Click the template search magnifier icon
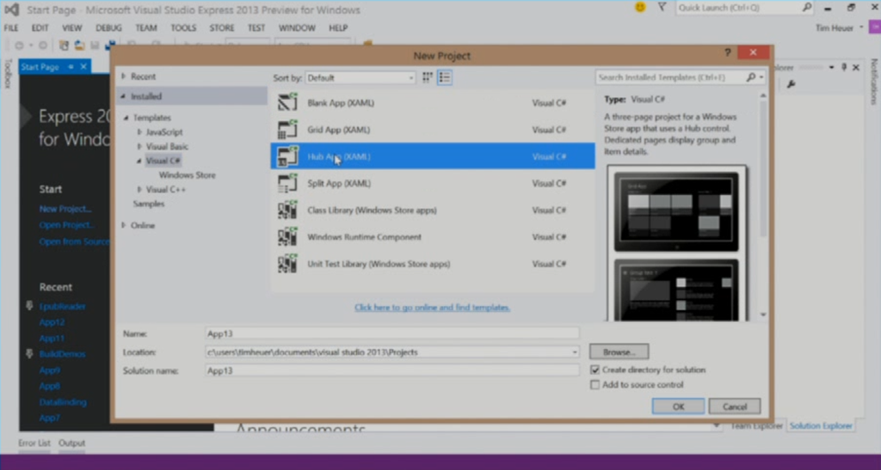 750,77
